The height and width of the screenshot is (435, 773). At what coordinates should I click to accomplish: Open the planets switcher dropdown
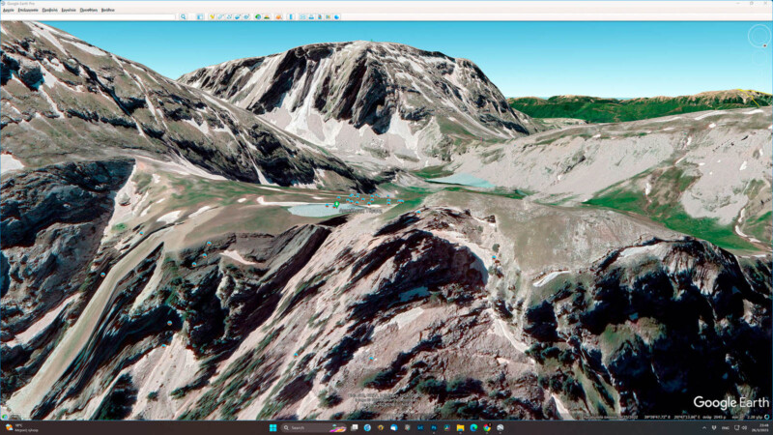(279, 16)
